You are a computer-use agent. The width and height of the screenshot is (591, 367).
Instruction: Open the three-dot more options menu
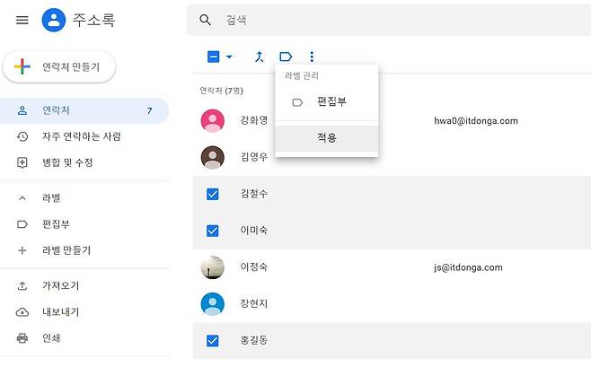point(312,57)
